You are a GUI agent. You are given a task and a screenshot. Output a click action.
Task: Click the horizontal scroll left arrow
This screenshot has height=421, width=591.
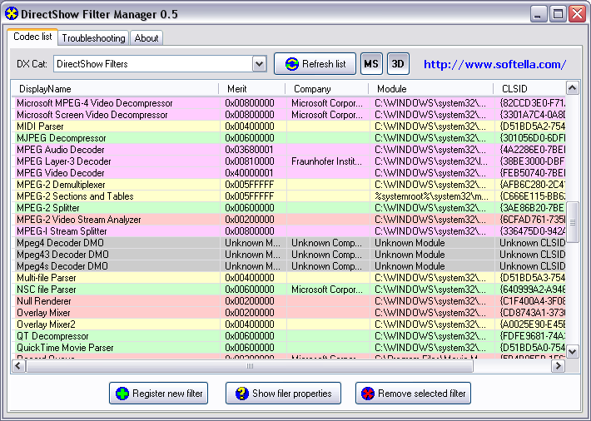18,365
